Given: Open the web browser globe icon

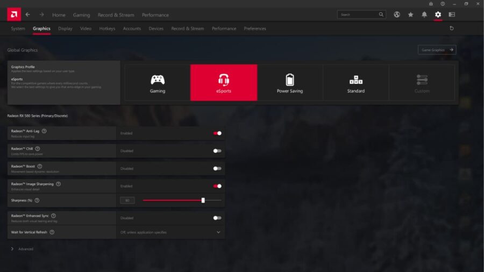Looking at the screenshot, I should point(397,15).
